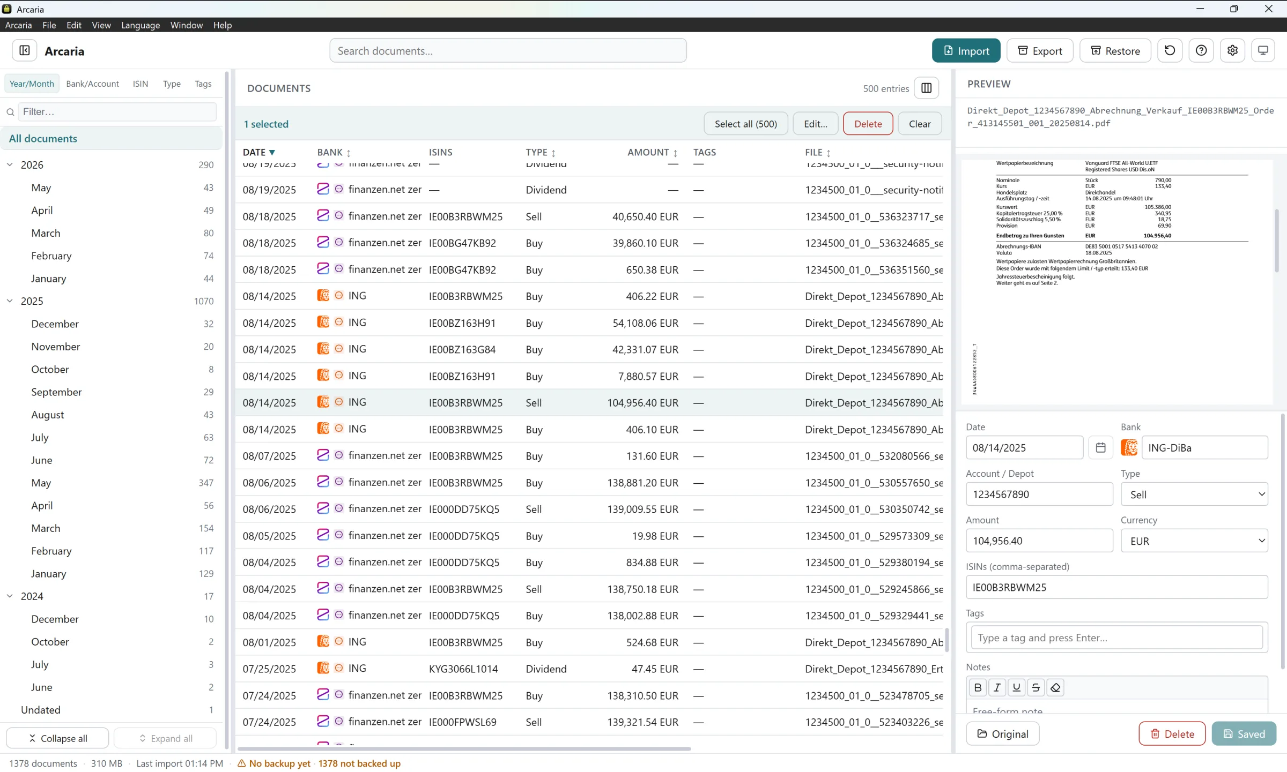The height and width of the screenshot is (772, 1287).
Task: Click the search magnifier icon beside the Filter box
Action: pos(10,112)
